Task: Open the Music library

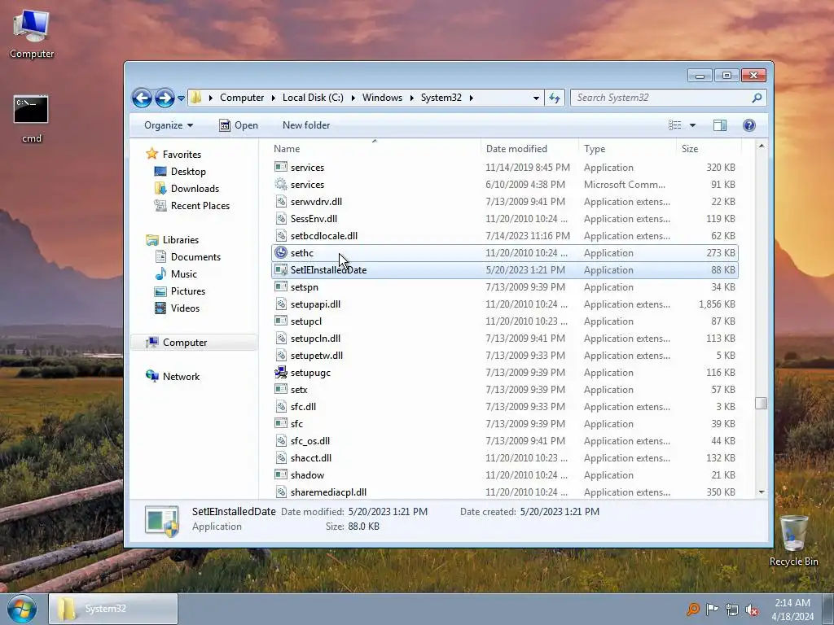Action: coord(183,274)
